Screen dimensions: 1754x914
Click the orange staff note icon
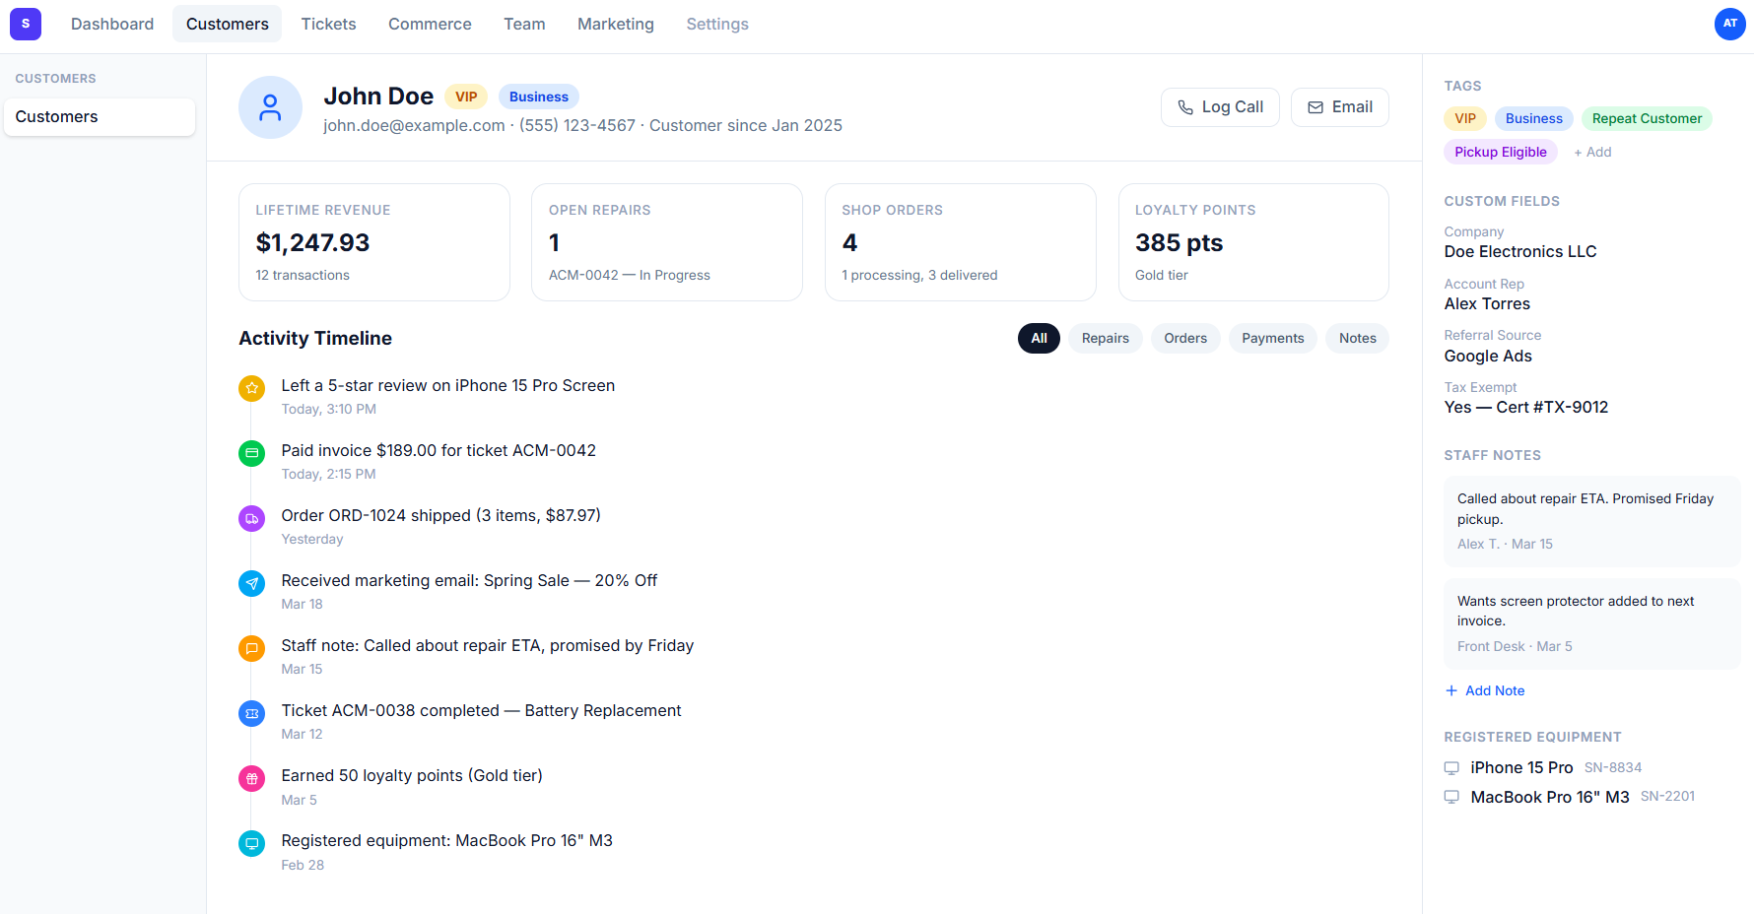pos(252,648)
